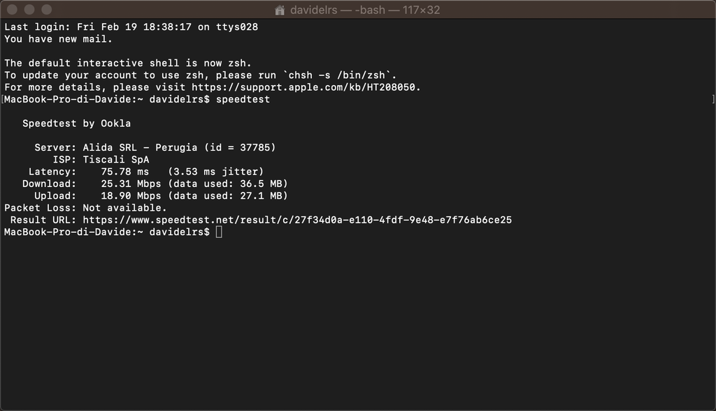The image size is (716, 411).
Task: Click the 'Last login' line text
Action: click(131, 27)
